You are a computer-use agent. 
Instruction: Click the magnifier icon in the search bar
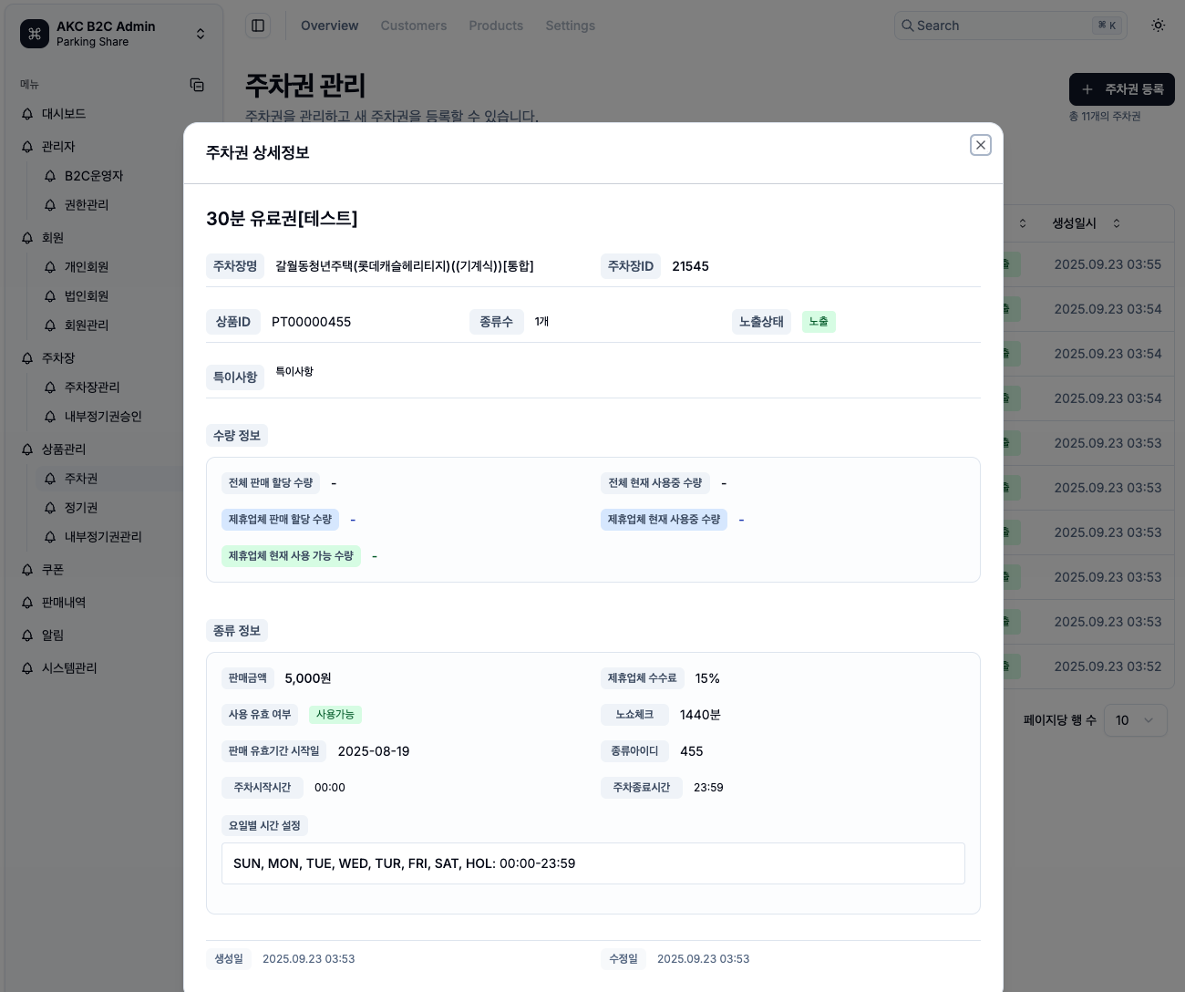[908, 26]
